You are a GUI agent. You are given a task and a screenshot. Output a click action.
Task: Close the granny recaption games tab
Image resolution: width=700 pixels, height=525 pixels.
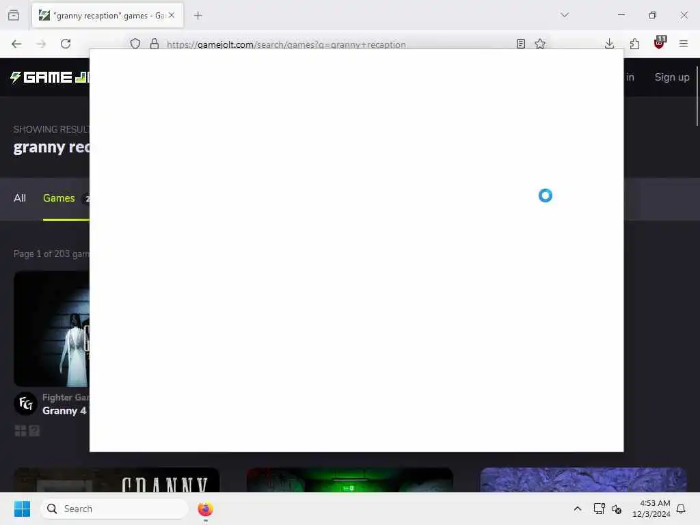(x=172, y=15)
